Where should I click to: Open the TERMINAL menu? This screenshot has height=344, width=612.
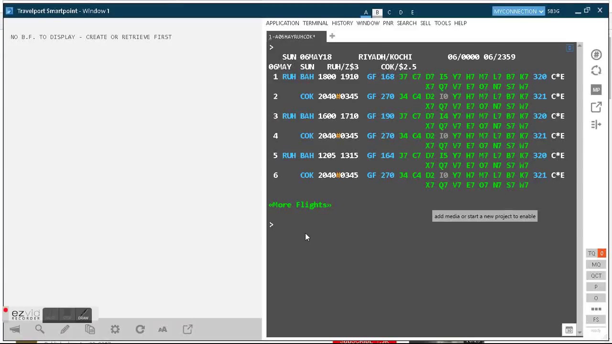[315, 23]
